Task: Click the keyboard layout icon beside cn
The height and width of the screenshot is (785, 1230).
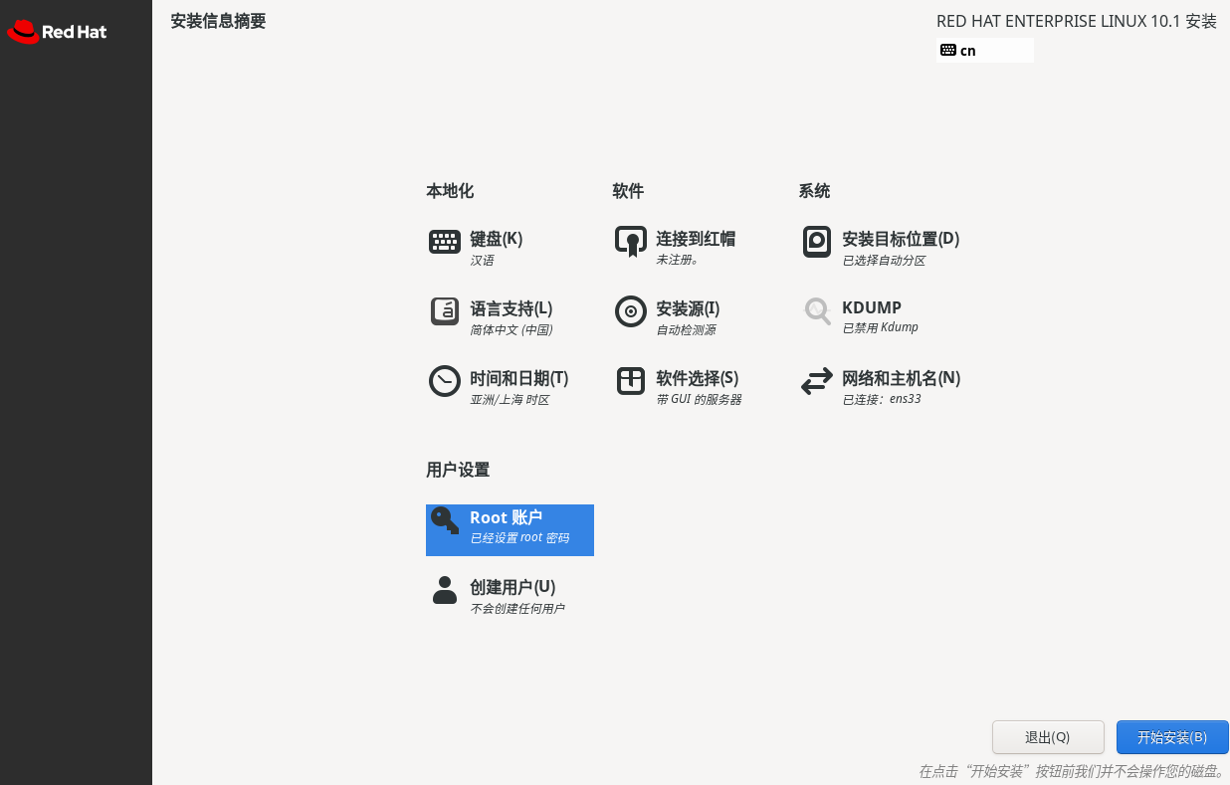Action: (947, 50)
